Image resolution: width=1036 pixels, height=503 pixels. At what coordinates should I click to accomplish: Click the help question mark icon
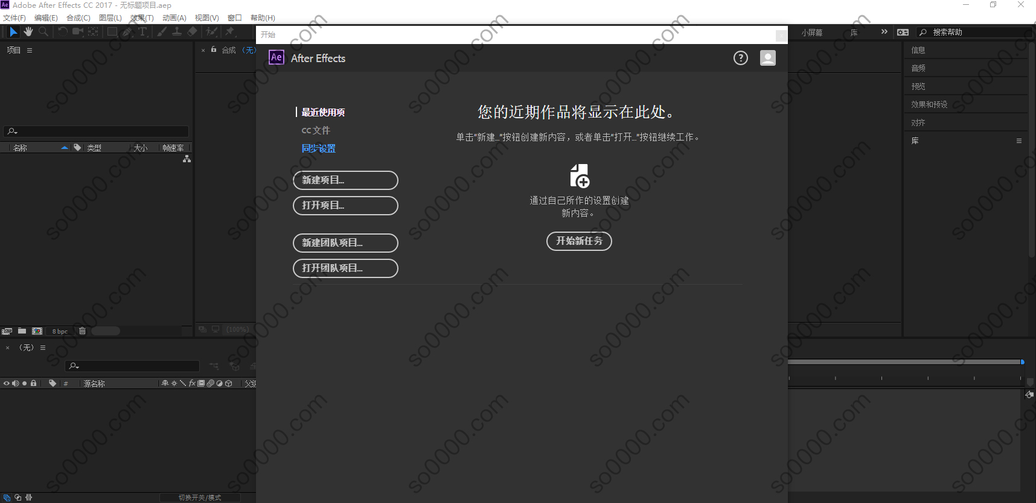pos(741,58)
